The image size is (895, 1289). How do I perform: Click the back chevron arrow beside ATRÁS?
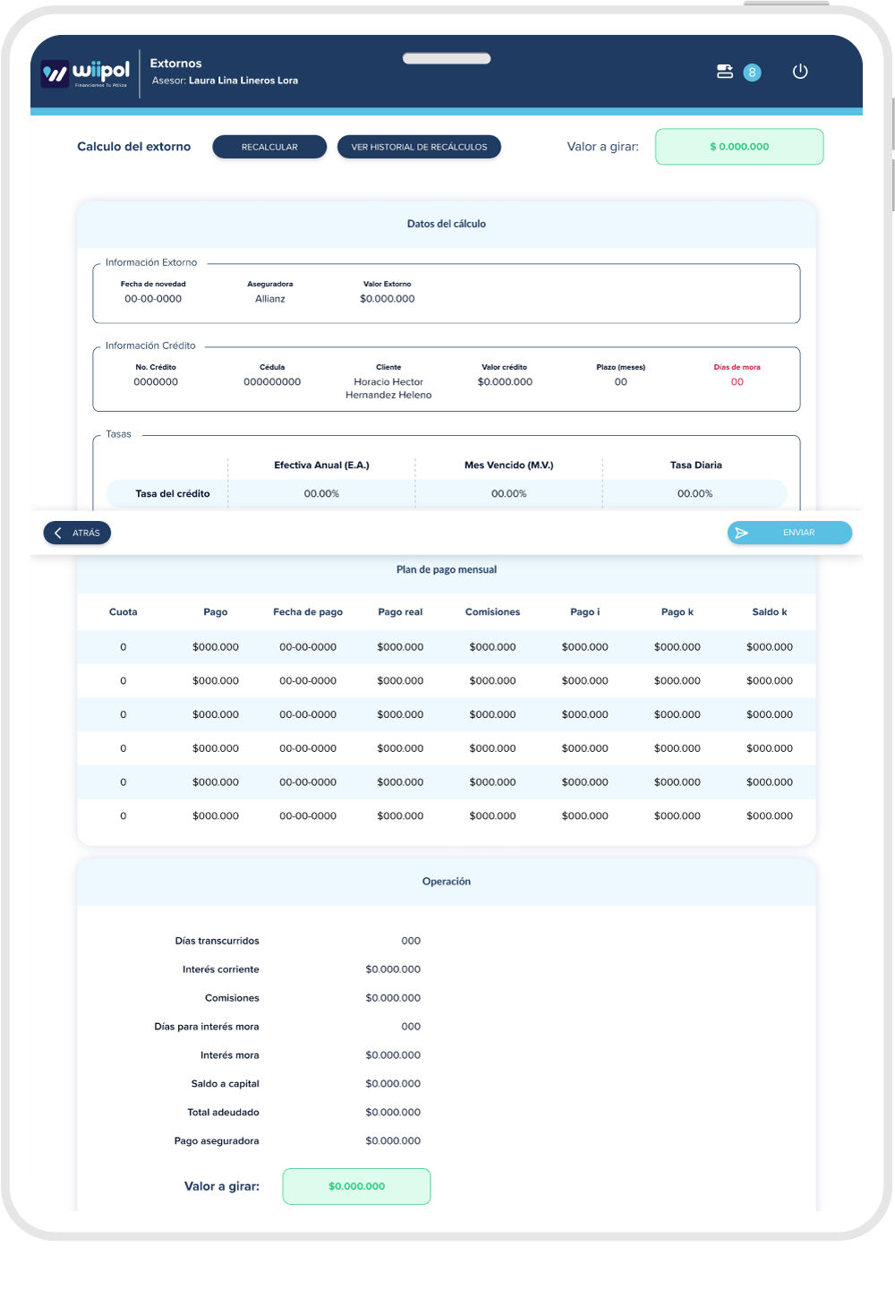[58, 533]
